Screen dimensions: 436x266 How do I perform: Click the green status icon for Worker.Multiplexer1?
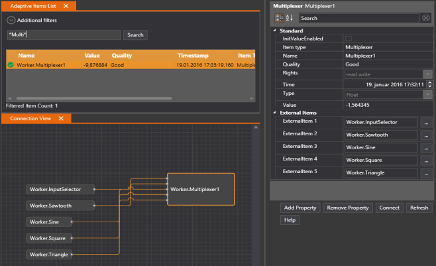(11, 65)
